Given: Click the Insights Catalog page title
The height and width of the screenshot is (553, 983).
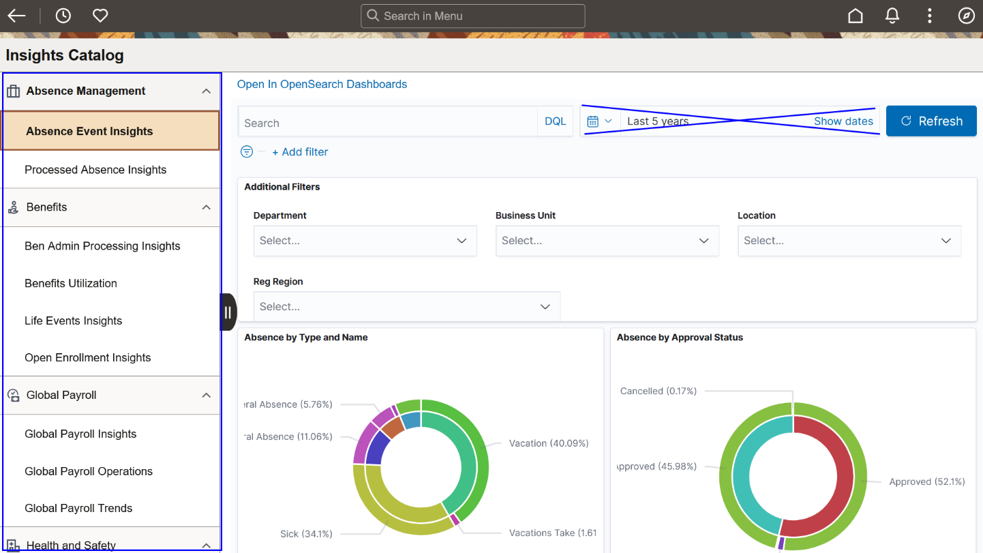Looking at the screenshot, I should click(x=65, y=55).
